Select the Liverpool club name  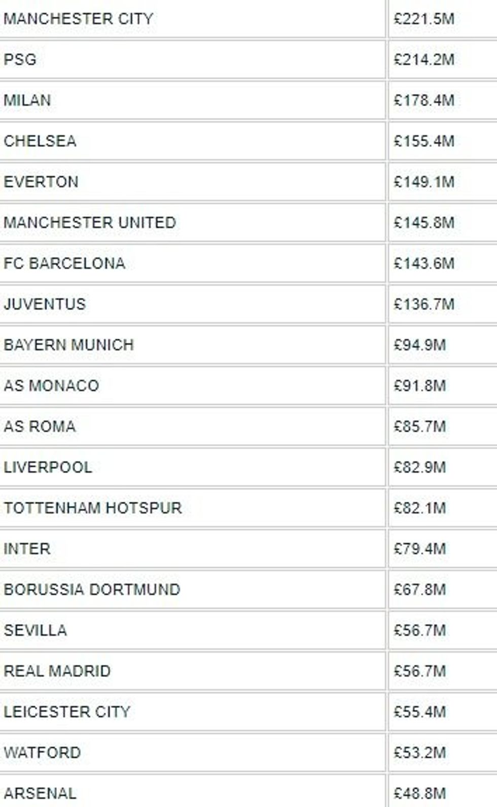click(48, 467)
